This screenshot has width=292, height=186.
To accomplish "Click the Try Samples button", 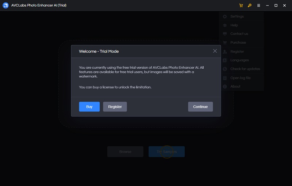I will (167, 152).
